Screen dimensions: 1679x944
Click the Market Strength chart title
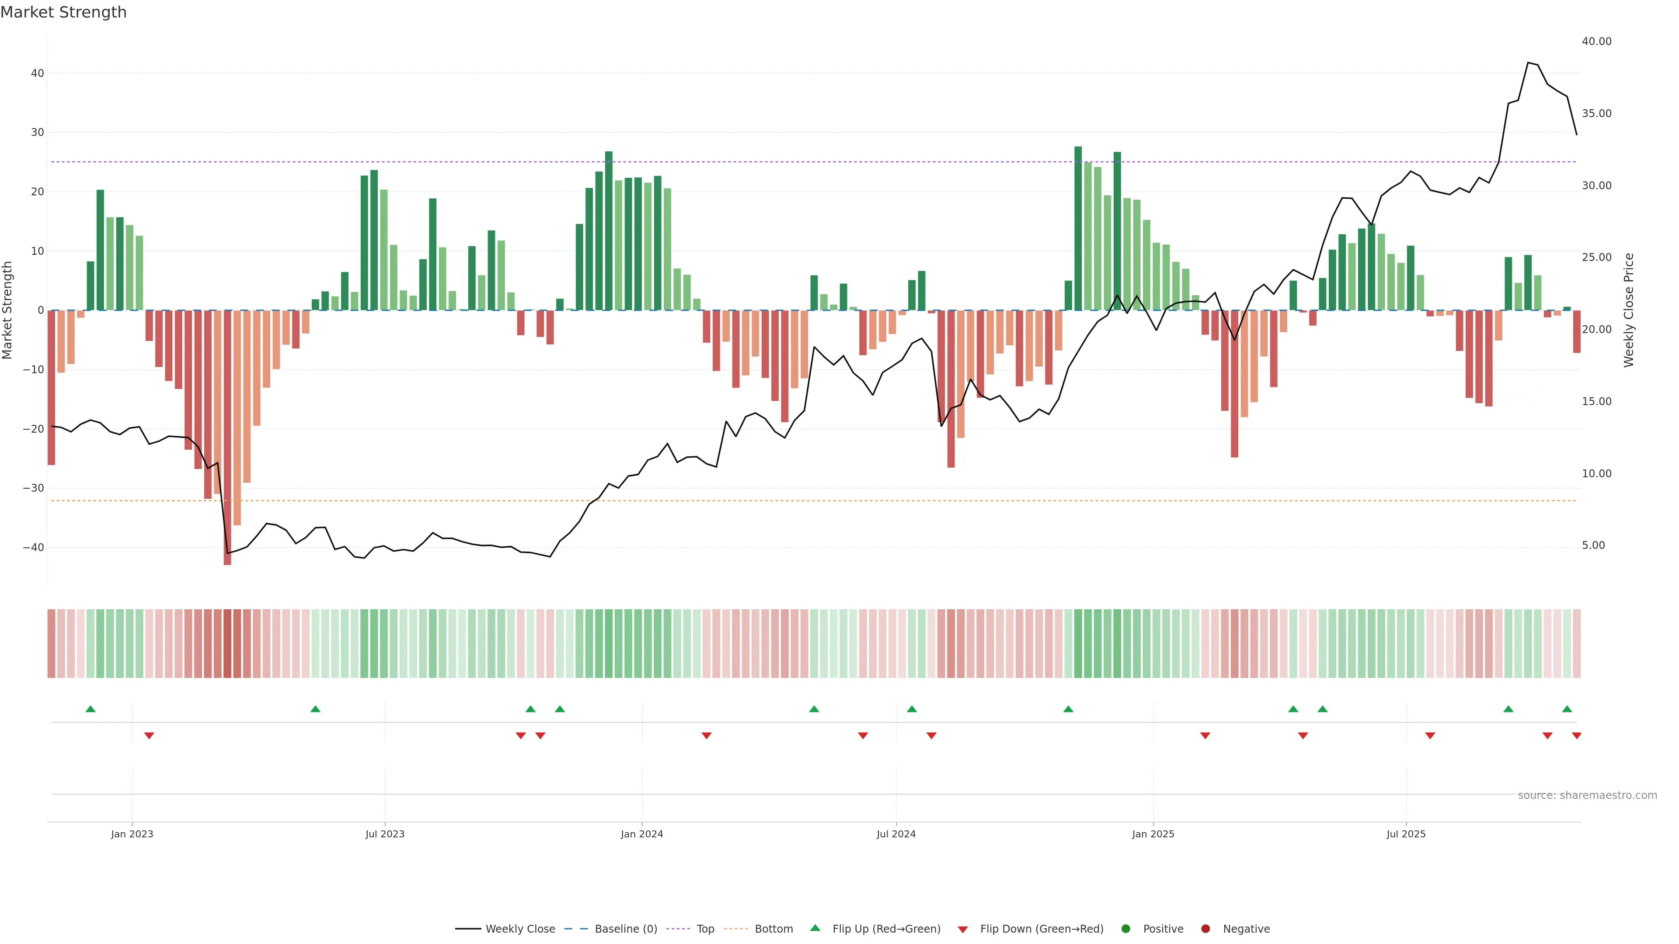coord(63,12)
